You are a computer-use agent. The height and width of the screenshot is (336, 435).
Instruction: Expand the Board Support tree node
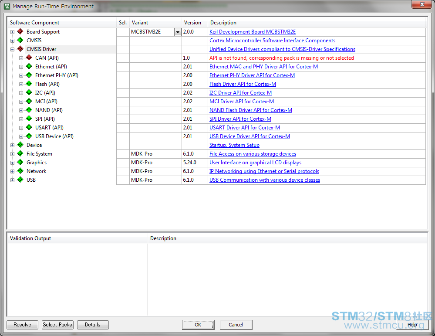click(x=12, y=32)
